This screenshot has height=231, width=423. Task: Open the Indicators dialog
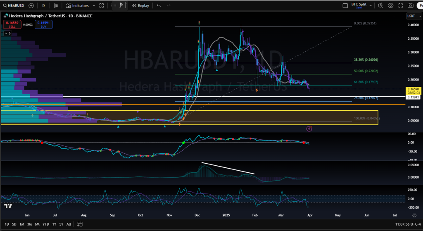pyautogui.click(x=77, y=5)
